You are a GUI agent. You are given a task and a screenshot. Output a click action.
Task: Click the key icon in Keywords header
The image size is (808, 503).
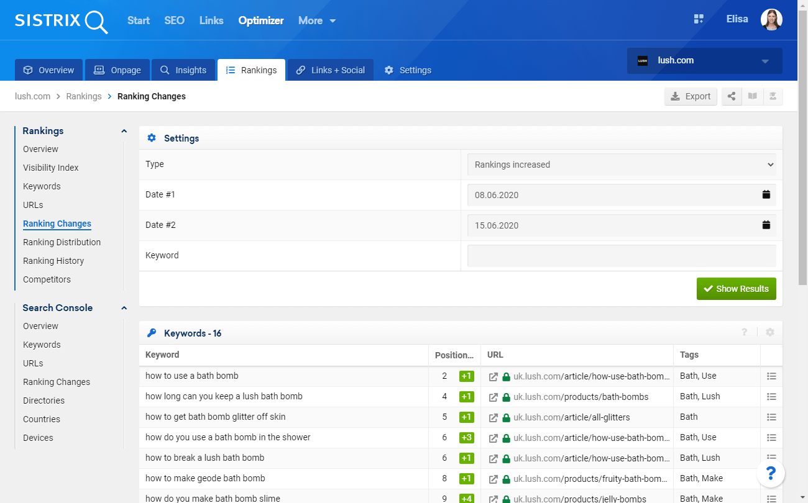[x=152, y=333]
